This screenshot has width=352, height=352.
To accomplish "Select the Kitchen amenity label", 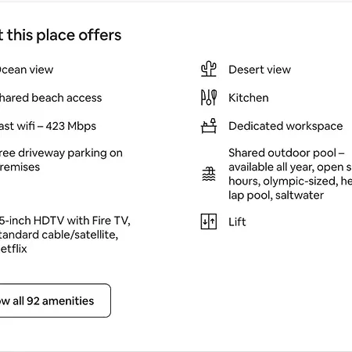I will [x=249, y=98].
